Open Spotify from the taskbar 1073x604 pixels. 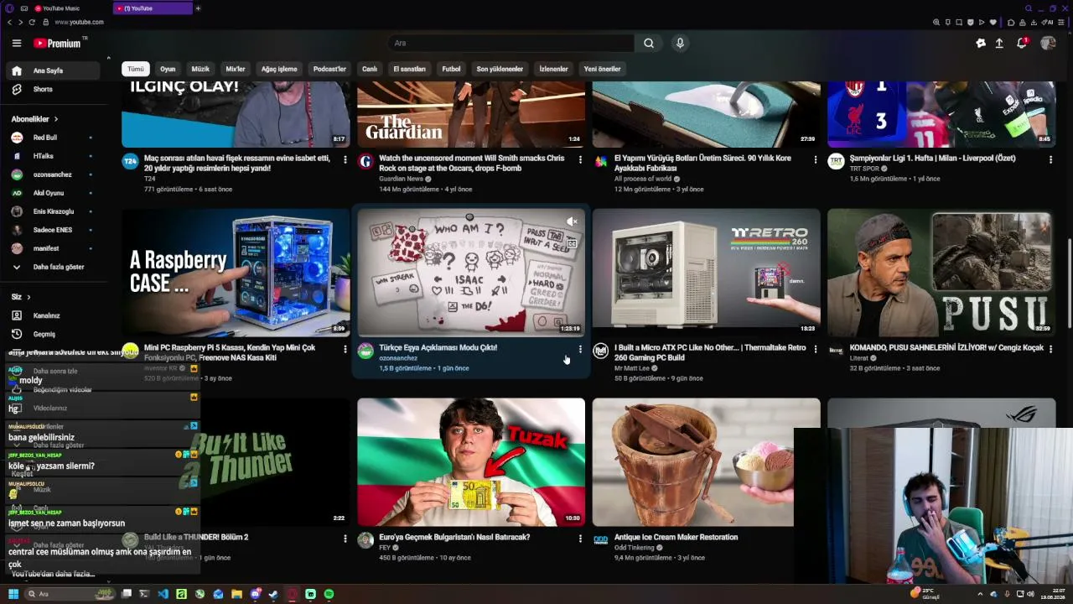(329, 594)
